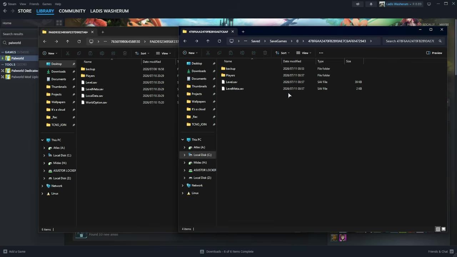This screenshot has height=257, width=457.
Task: Click Paste icon in right Explorer toolbar
Action: click(x=231, y=53)
